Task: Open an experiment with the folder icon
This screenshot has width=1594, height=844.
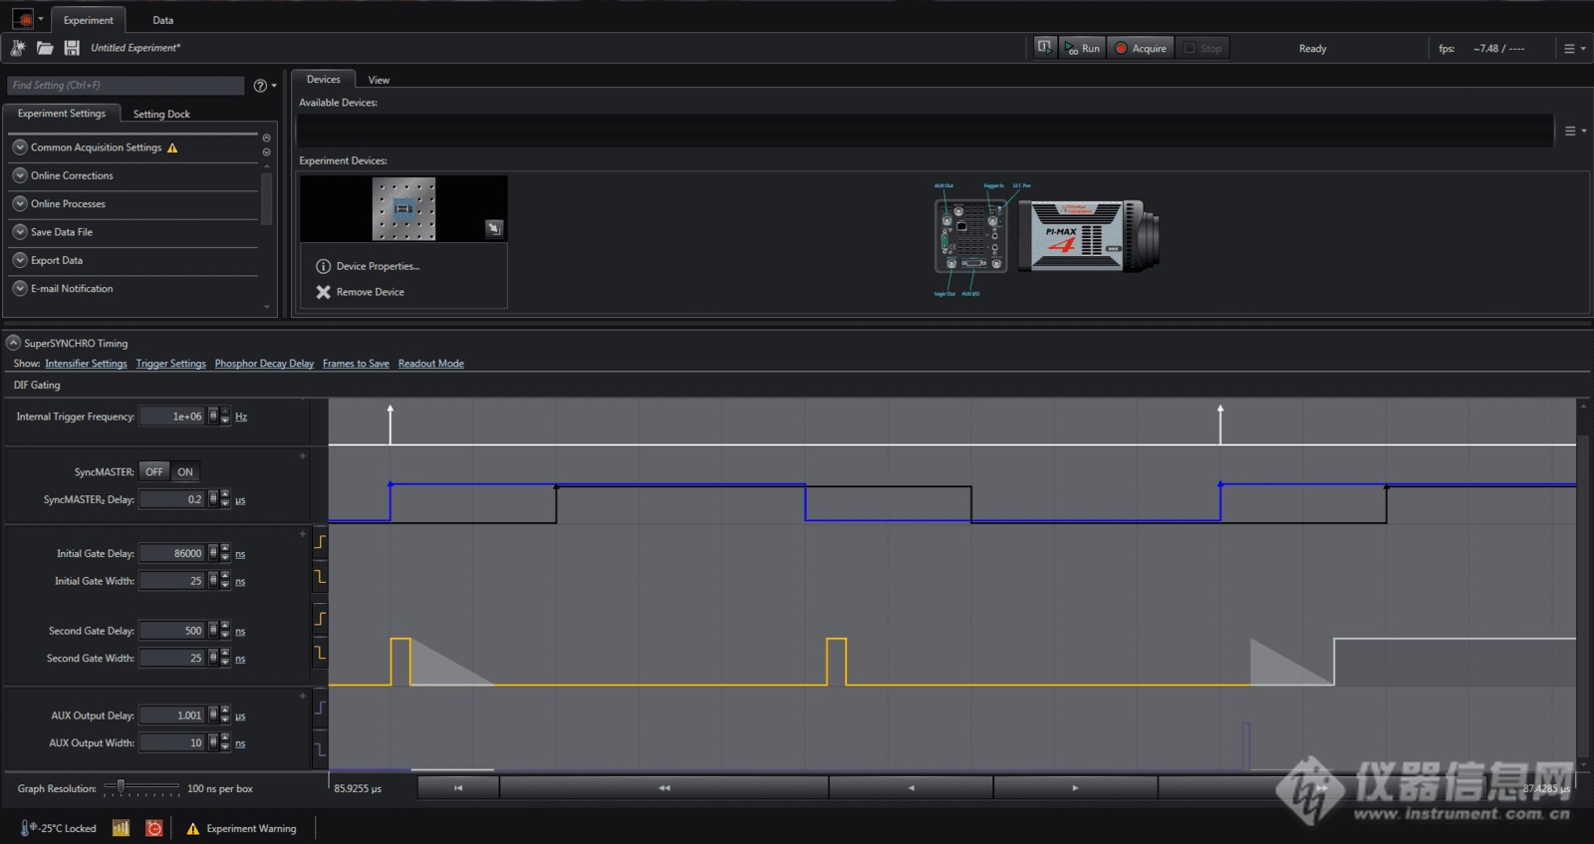Action: 45,48
